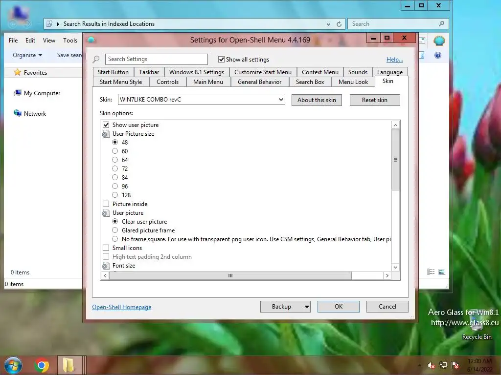The image size is (501, 375).
Task: Open the File menu in Explorer
Action: [x=13, y=41]
